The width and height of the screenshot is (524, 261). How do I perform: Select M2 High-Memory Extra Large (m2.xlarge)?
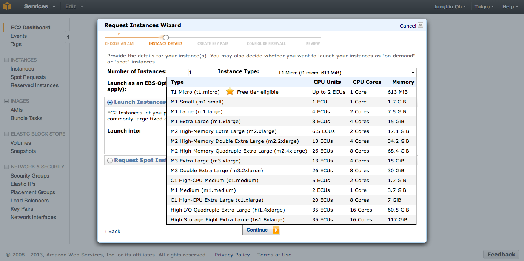[291, 131]
